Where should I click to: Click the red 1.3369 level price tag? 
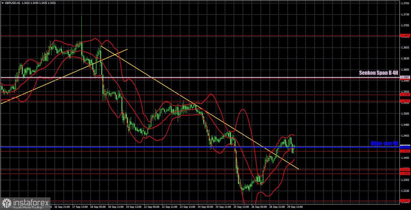[x=405, y=174]
